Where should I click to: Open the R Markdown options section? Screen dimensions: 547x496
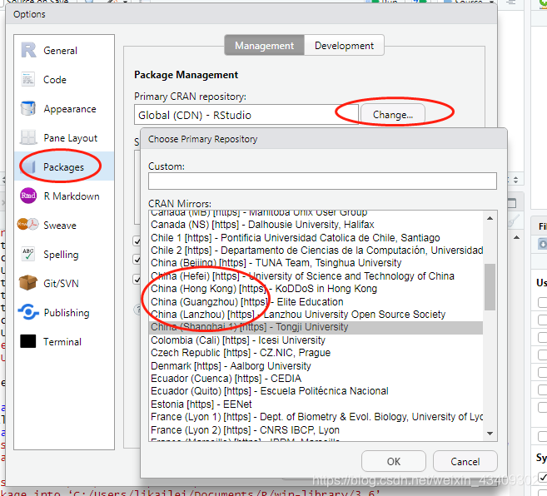click(64, 196)
